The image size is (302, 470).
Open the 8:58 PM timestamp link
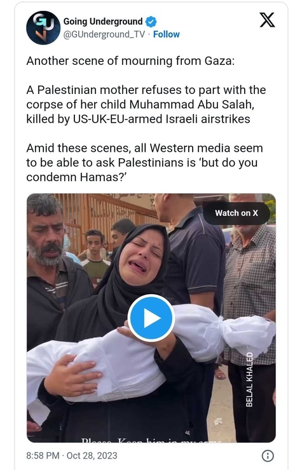pyautogui.click(x=43, y=455)
